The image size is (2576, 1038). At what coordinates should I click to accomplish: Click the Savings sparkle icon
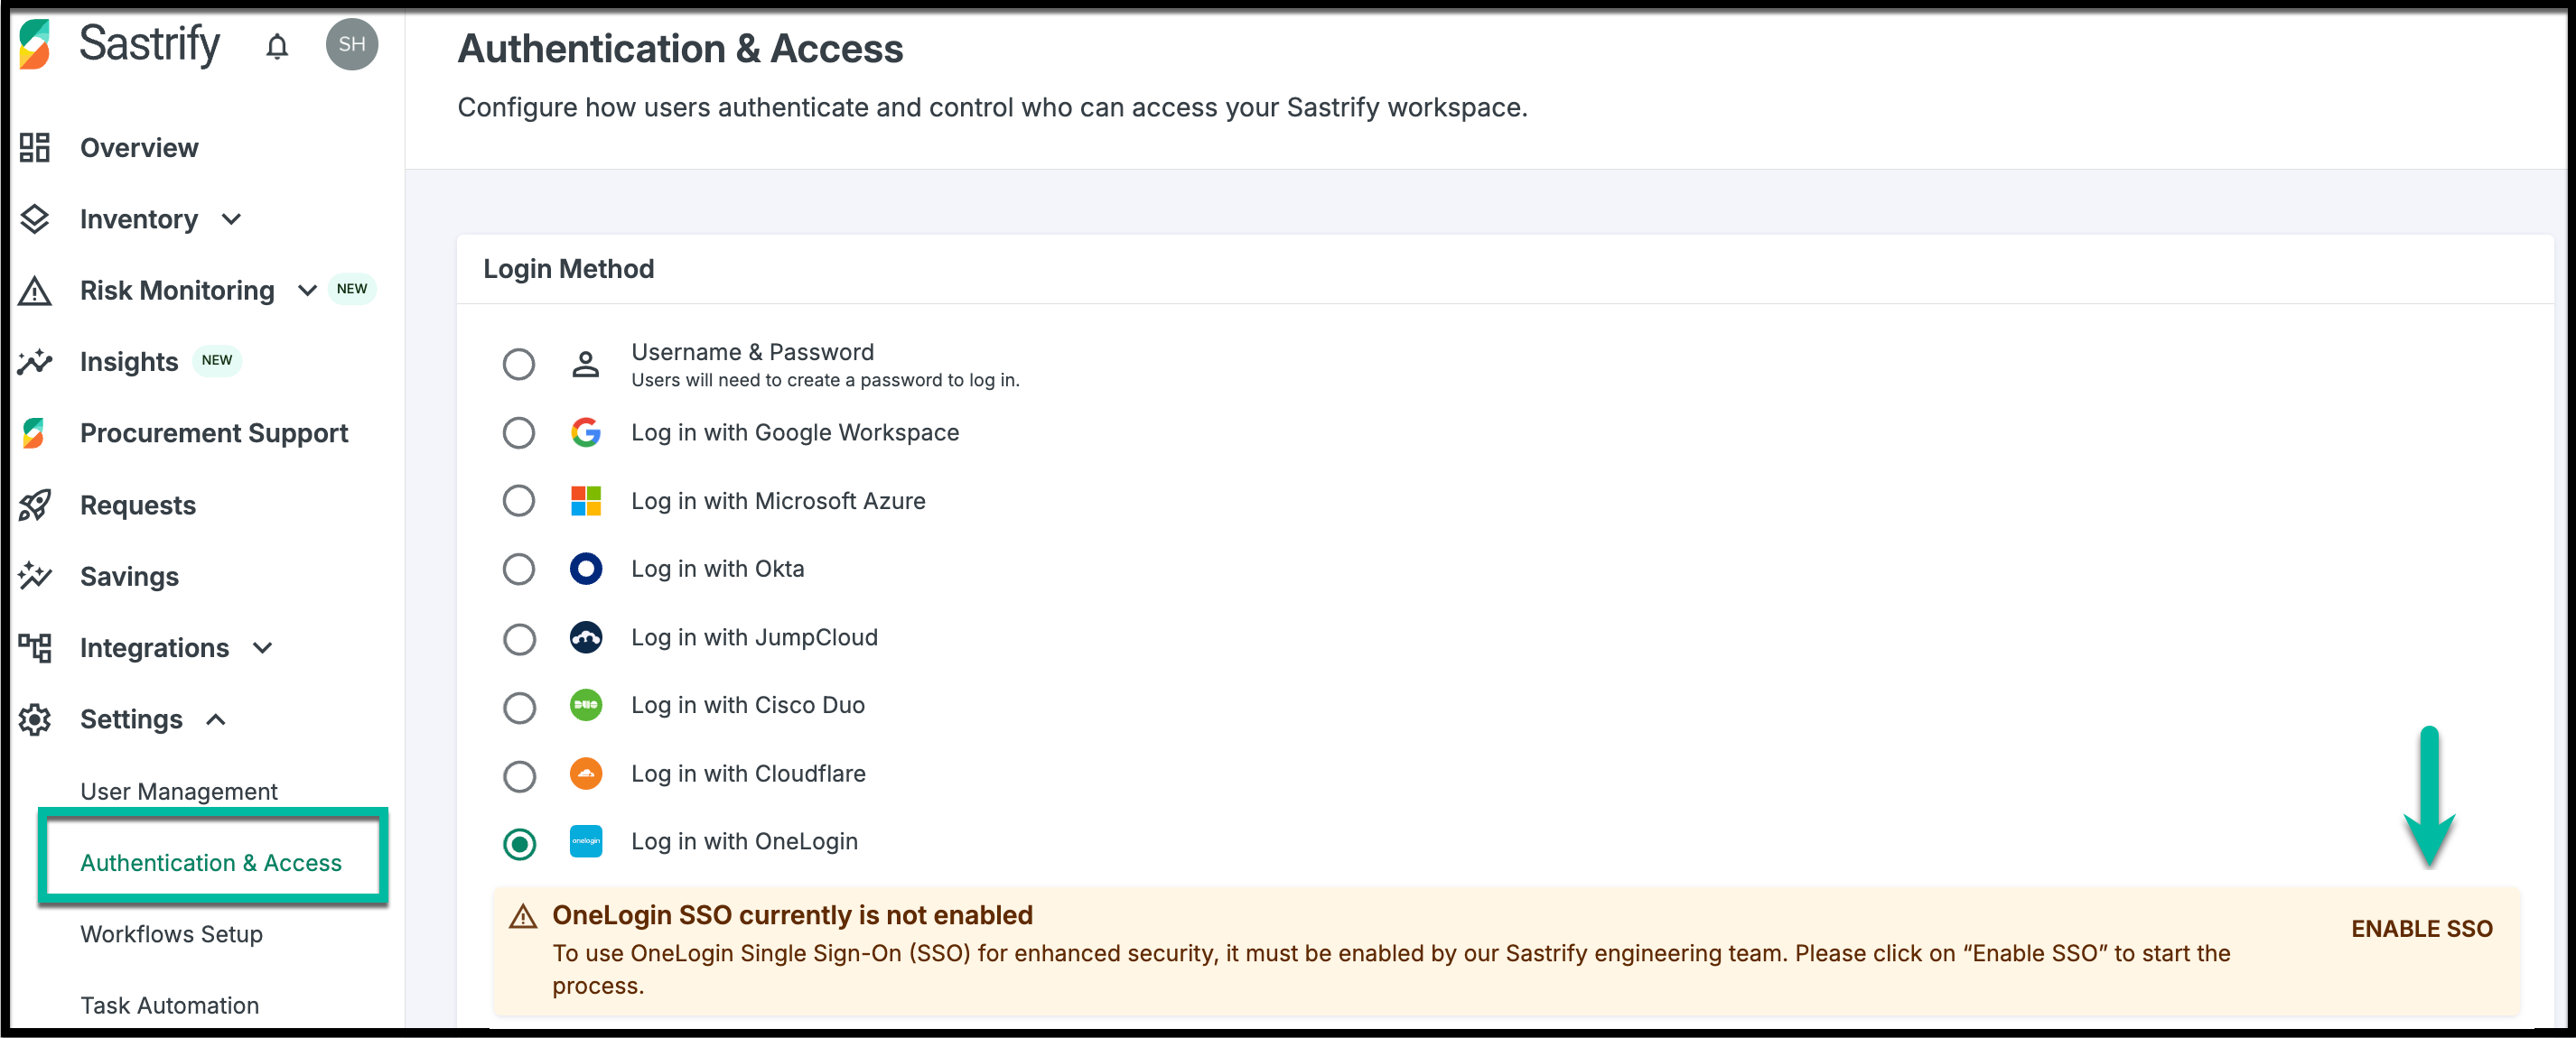coord(35,576)
